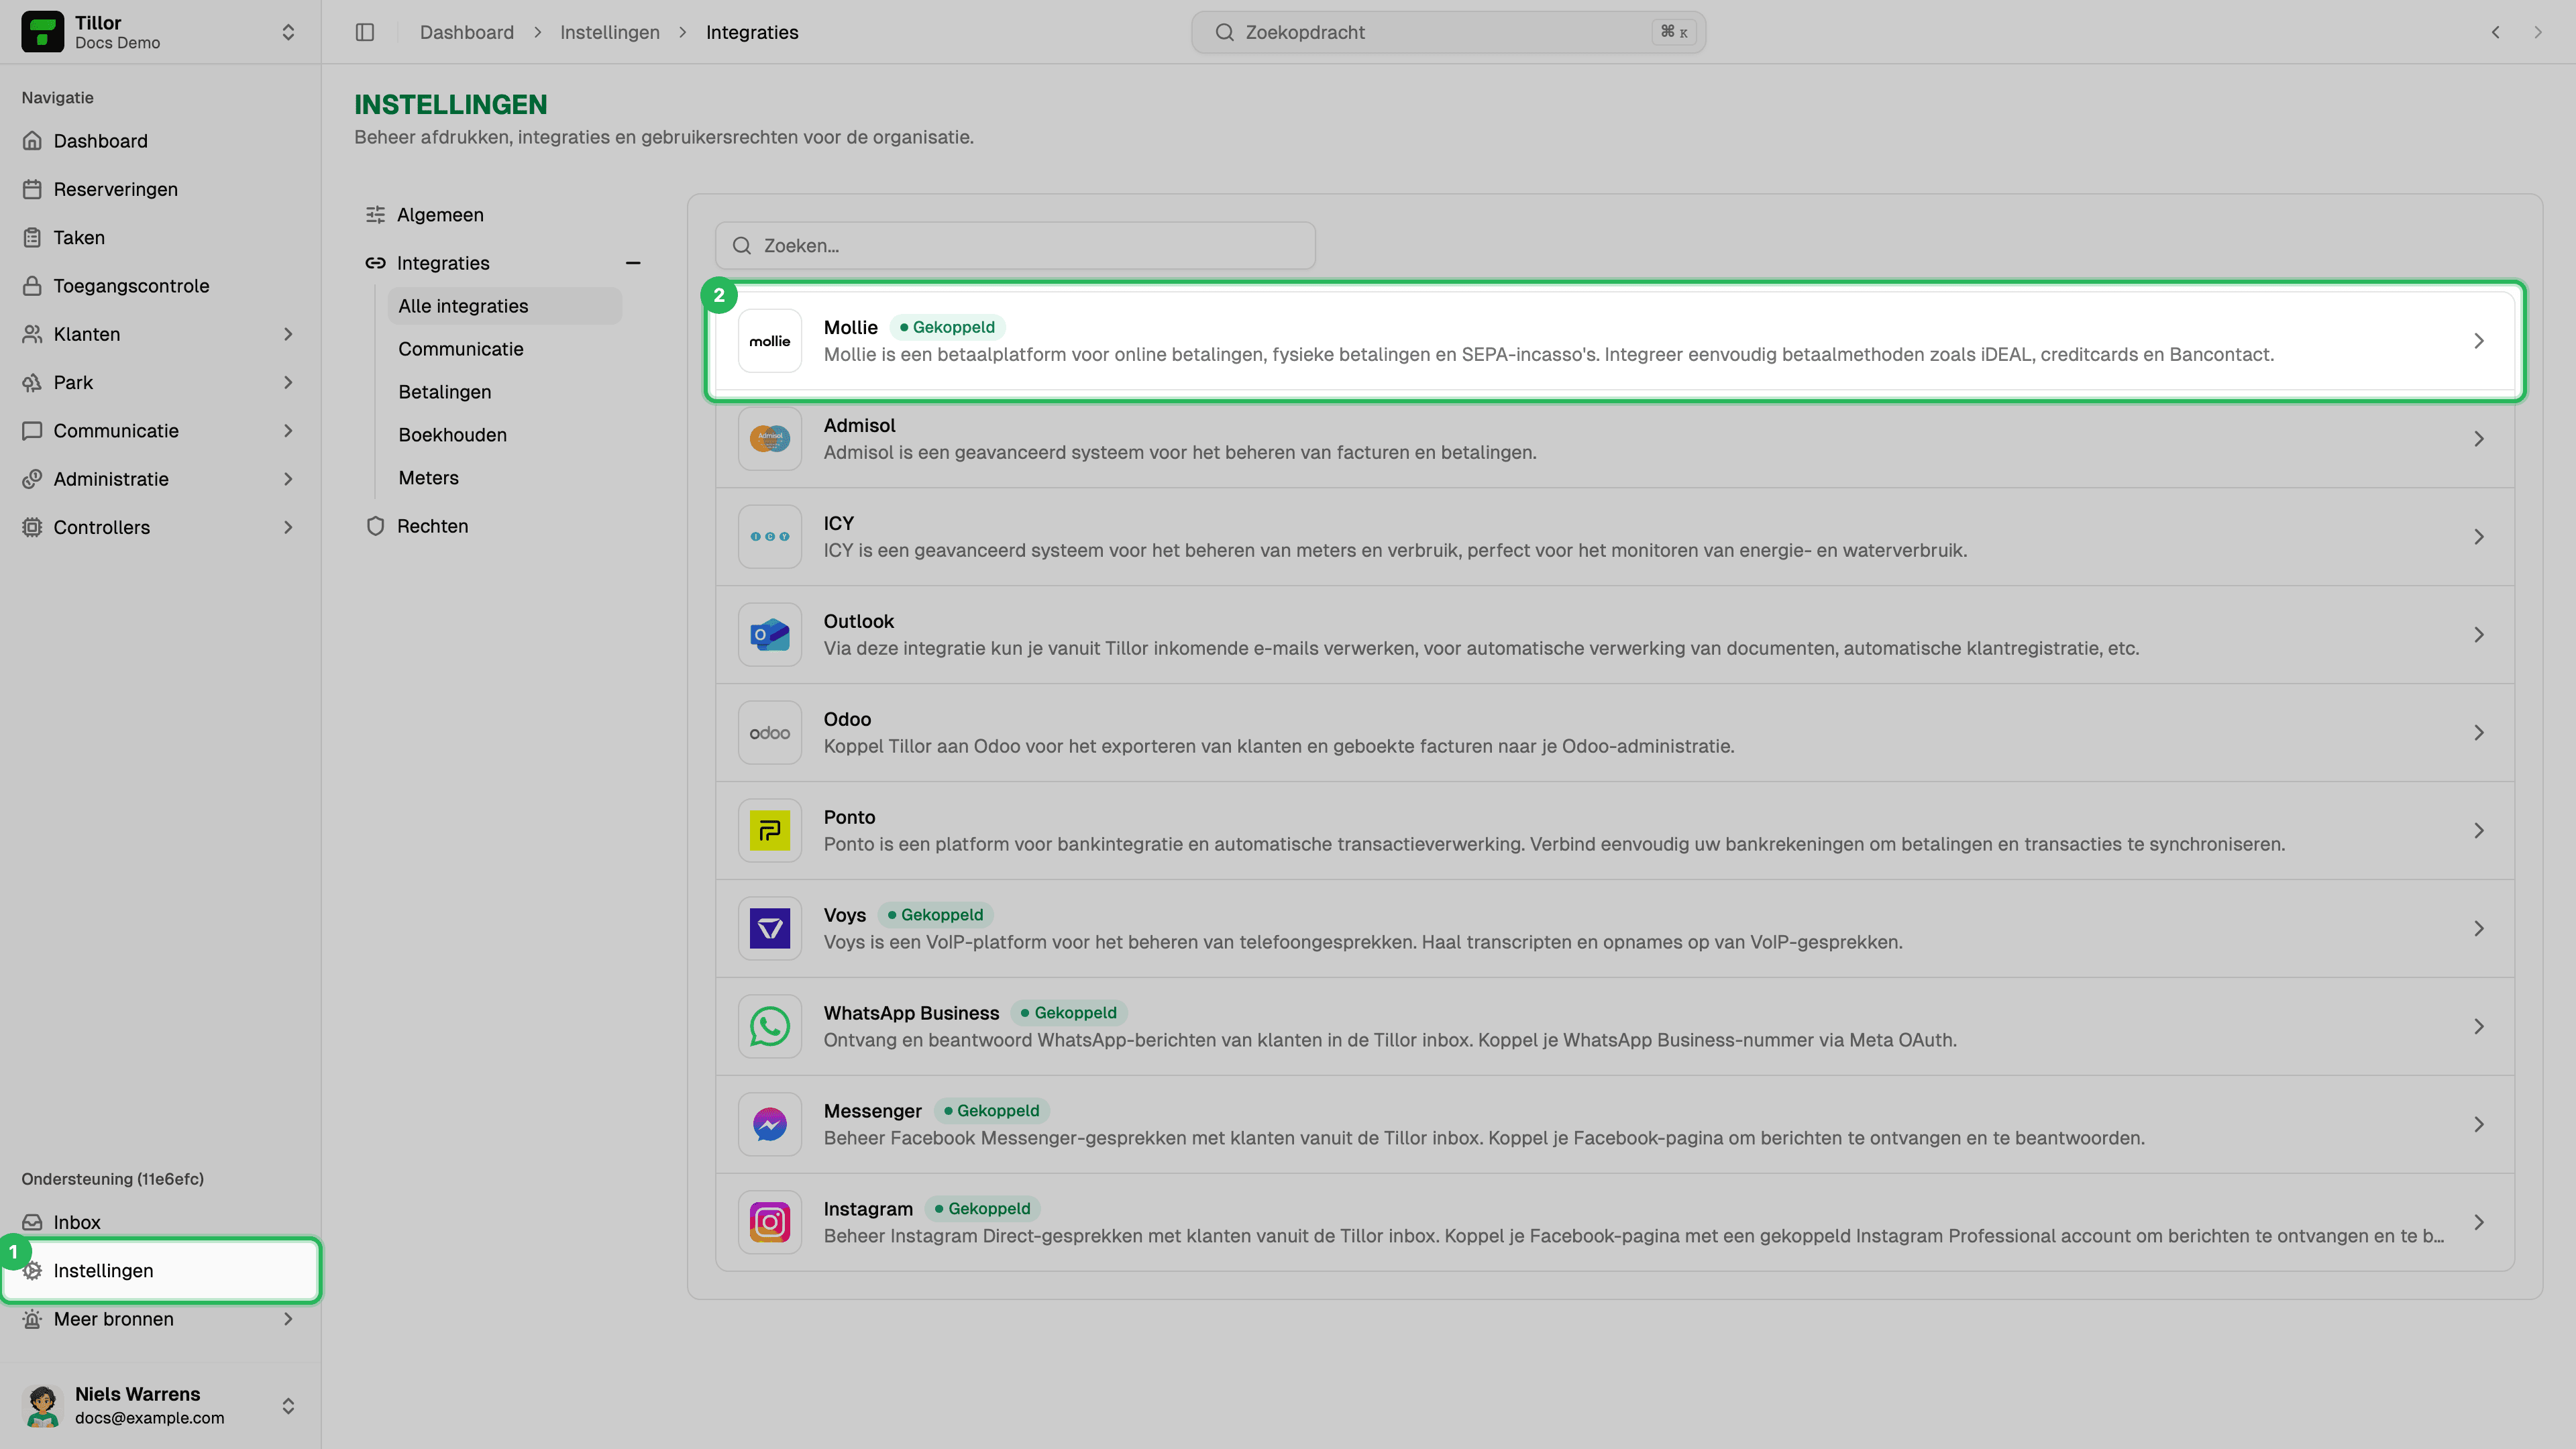Click the Instagram logo icon
Screen dimensions: 2576x1449
click(770, 1223)
